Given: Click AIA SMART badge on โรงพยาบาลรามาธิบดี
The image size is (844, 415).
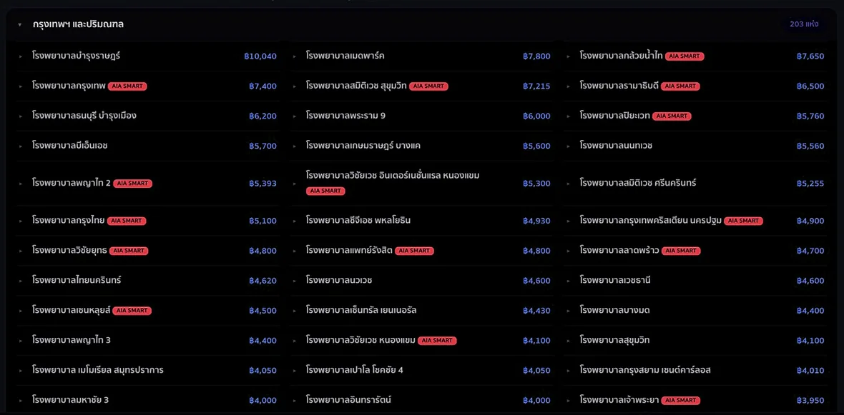Looking at the screenshot, I should tap(680, 86).
